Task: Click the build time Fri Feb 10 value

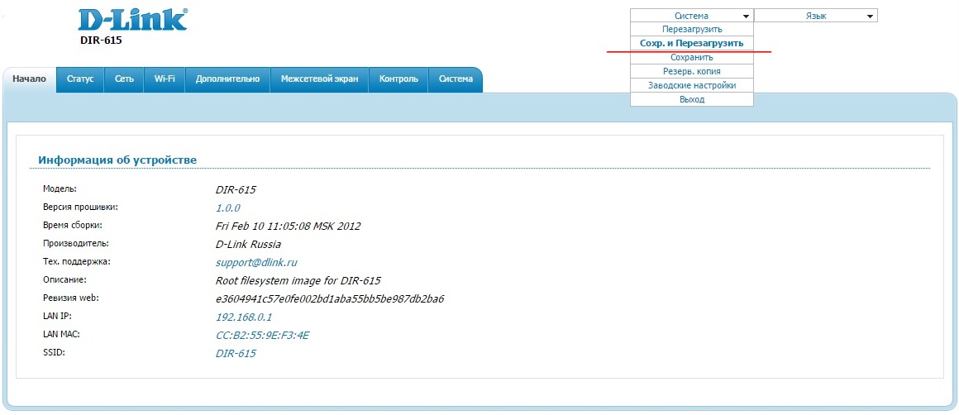Action: coord(288,227)
